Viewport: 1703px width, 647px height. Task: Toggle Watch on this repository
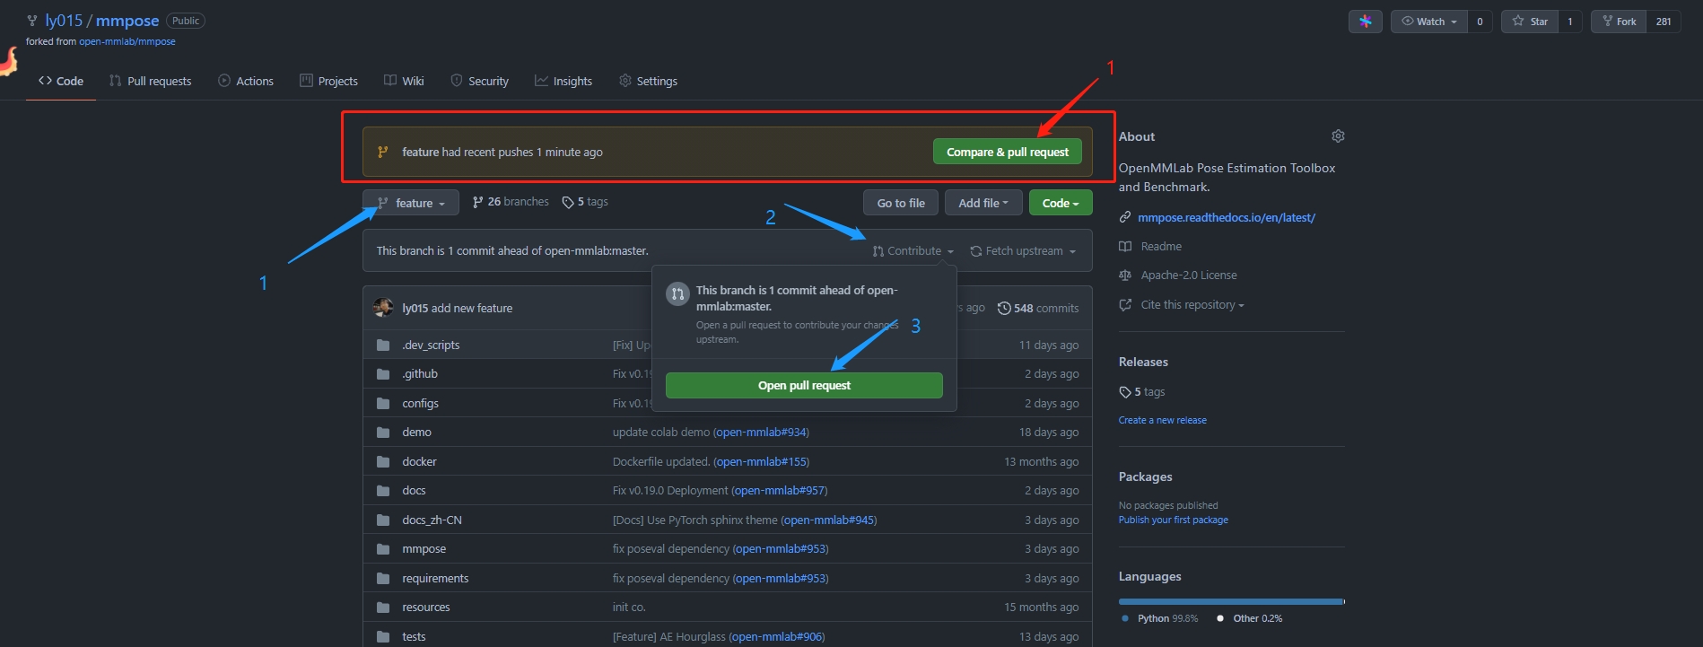point(1423,22)
